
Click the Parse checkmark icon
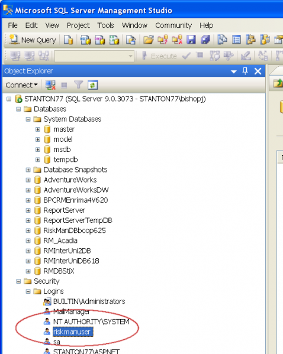(x=186, y=56)
